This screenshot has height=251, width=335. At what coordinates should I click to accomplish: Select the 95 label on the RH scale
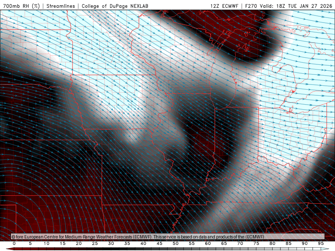(321, 243)
